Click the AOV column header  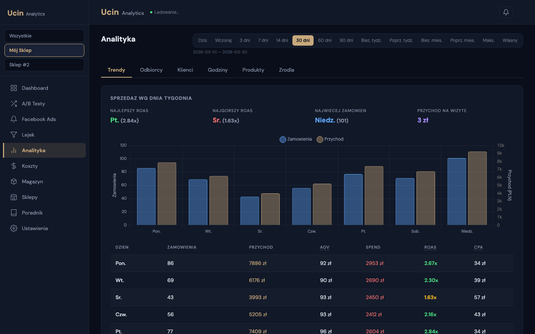click(325, 247)
